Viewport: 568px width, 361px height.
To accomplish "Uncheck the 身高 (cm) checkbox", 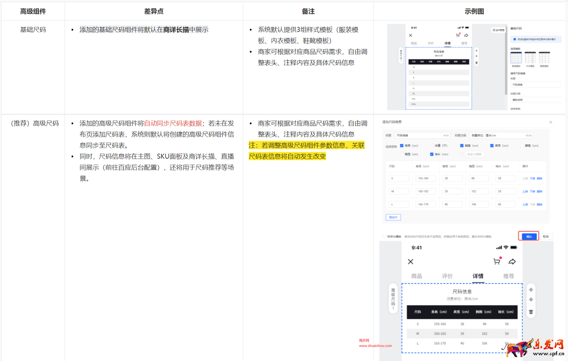I will (402, 146).
